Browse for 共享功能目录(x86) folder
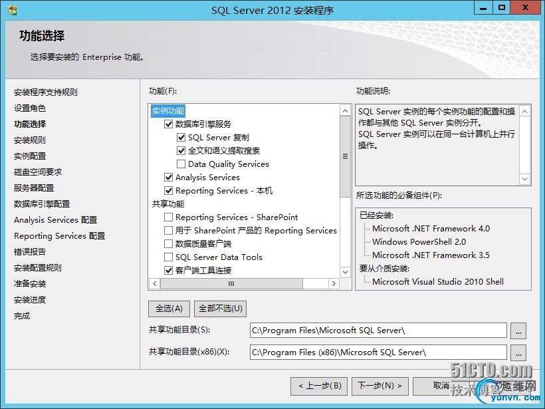This screenshot has height=409, width=545. point(518,352)
